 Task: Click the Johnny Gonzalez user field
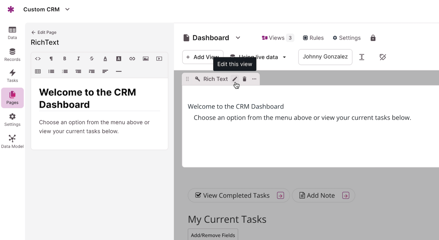coord(325,57)
